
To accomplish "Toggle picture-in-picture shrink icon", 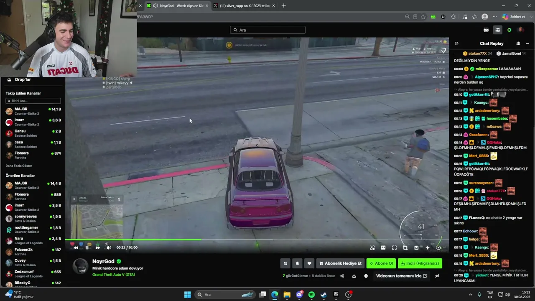I will point(372,248).
